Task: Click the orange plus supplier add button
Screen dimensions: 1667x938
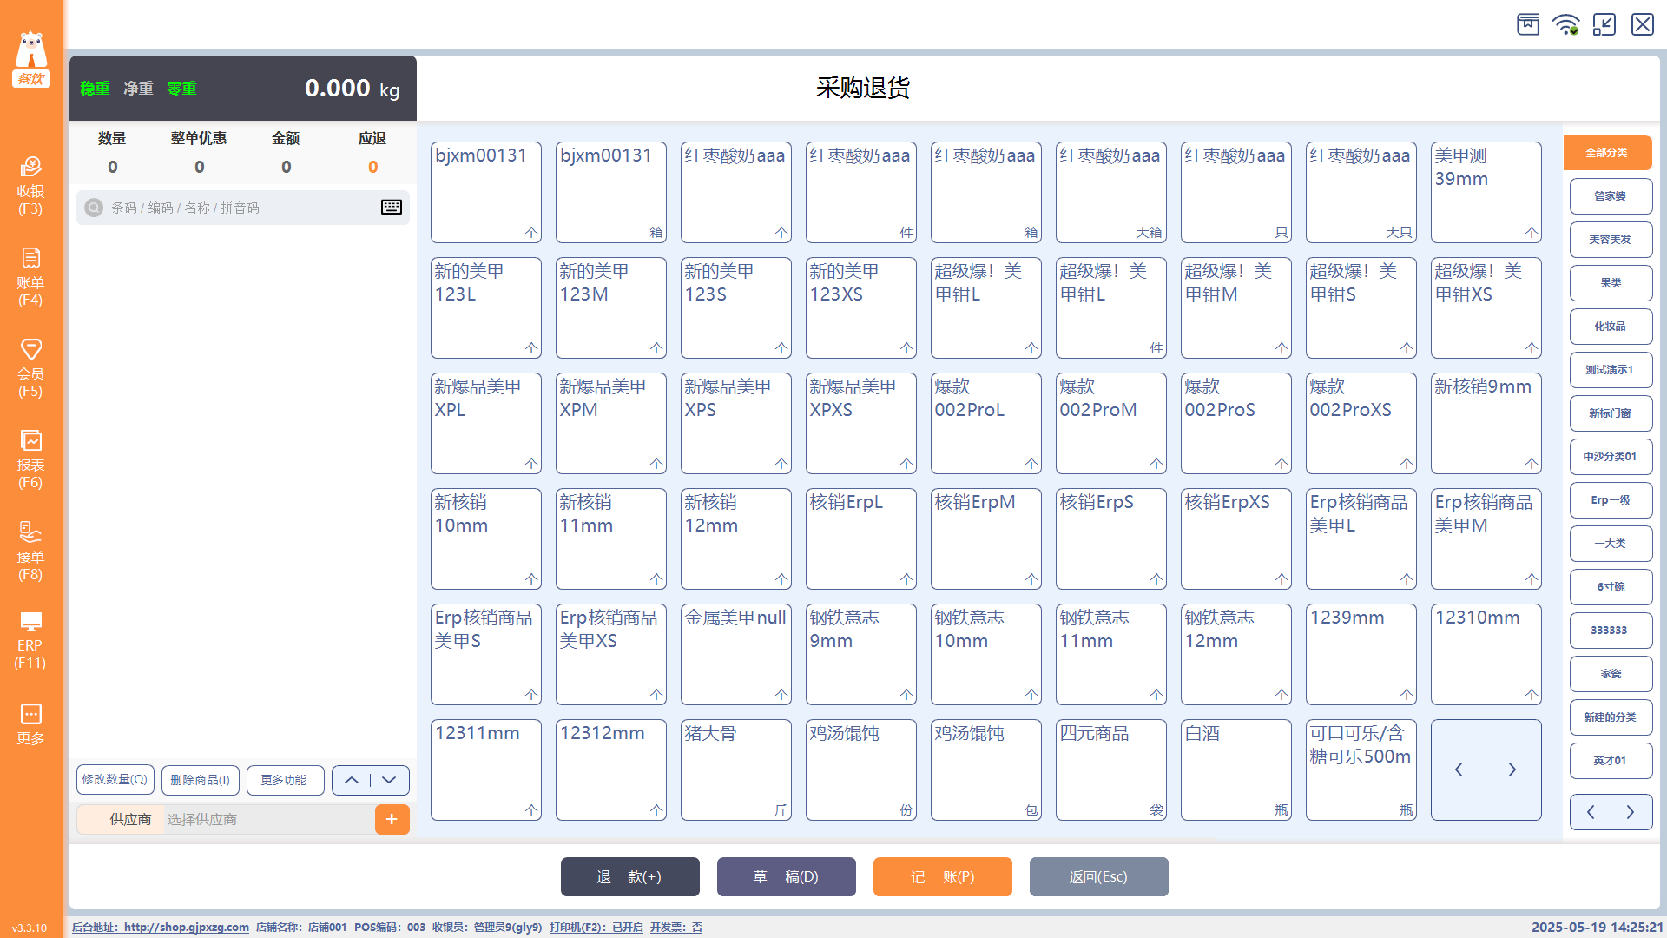Action: click(x=392, y=819)
